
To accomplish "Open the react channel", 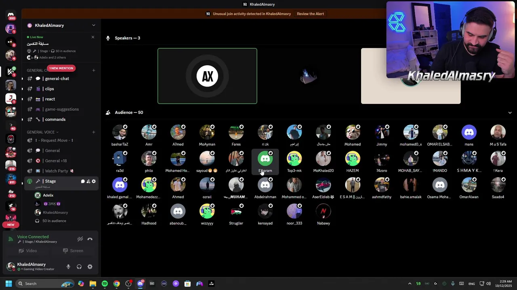I will [61, 99].
